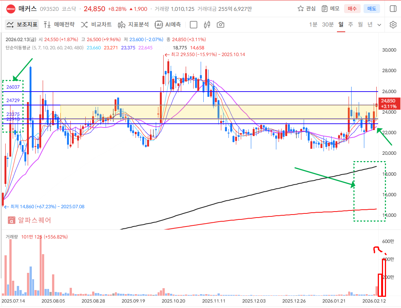
Task: Switch to the 1분 timeframe tab
Action: [313, 25]
